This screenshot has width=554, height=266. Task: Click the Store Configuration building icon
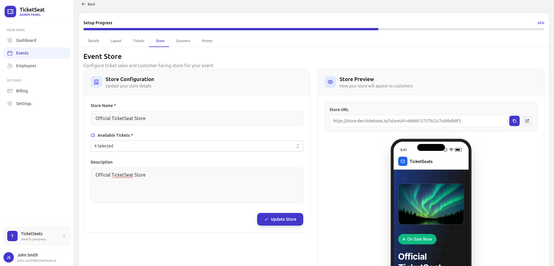point(96,82)
